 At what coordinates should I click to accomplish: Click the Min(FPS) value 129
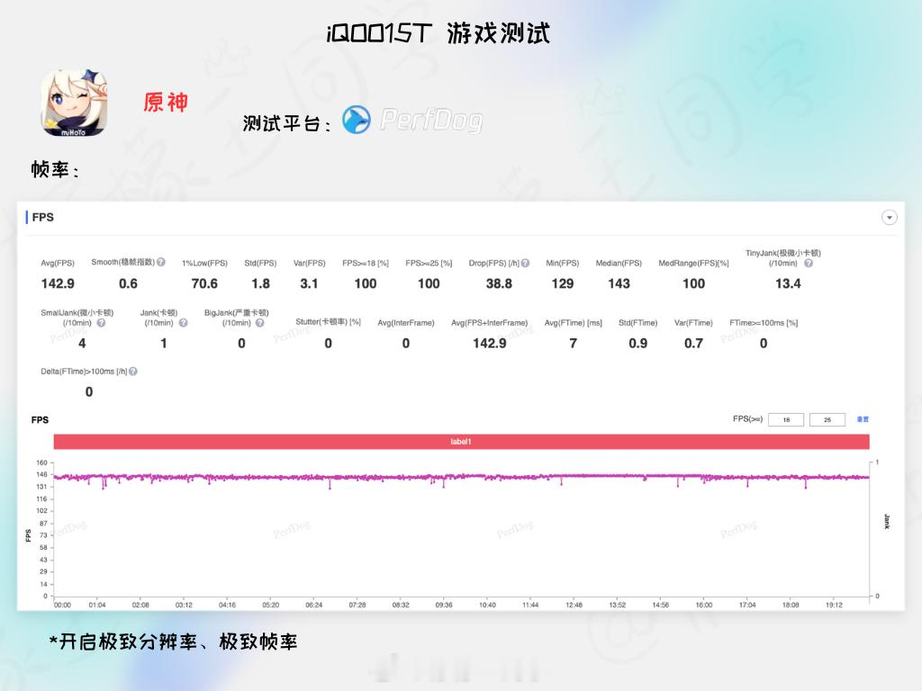click(562, 283)
